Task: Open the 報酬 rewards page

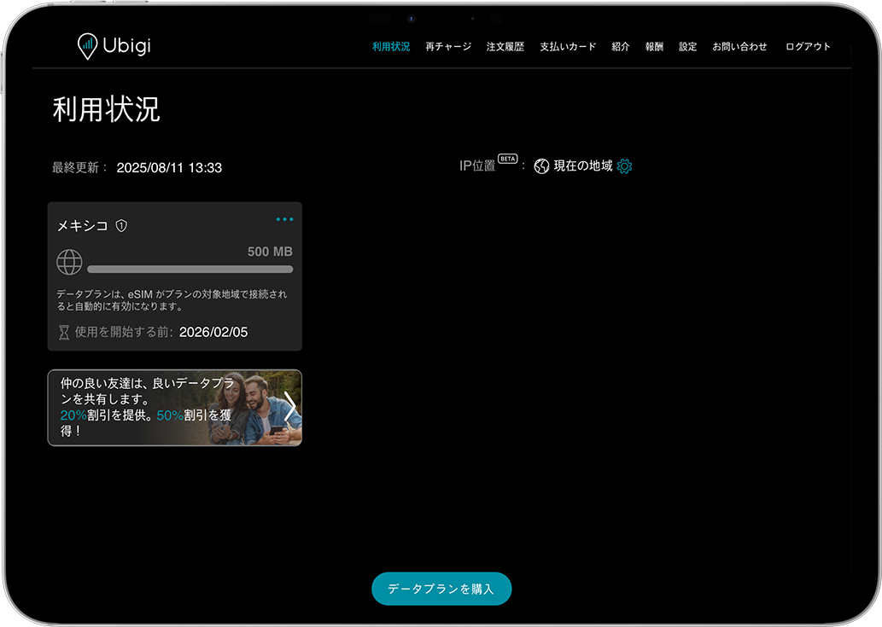Action: click(x=654, y=47)
